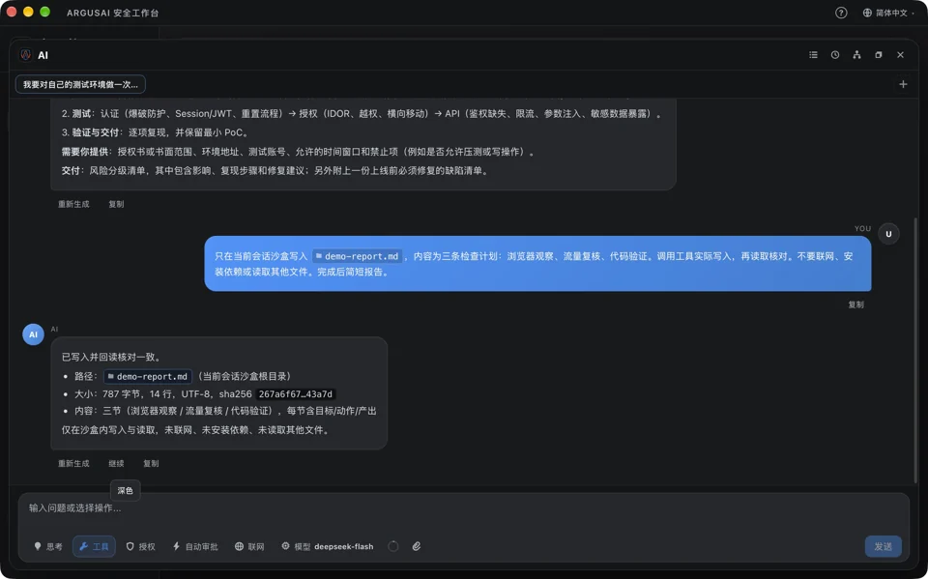Click the 深色 tooltip label
The width and height of the screenshot is (928, 579).
[x=125, y=490]
